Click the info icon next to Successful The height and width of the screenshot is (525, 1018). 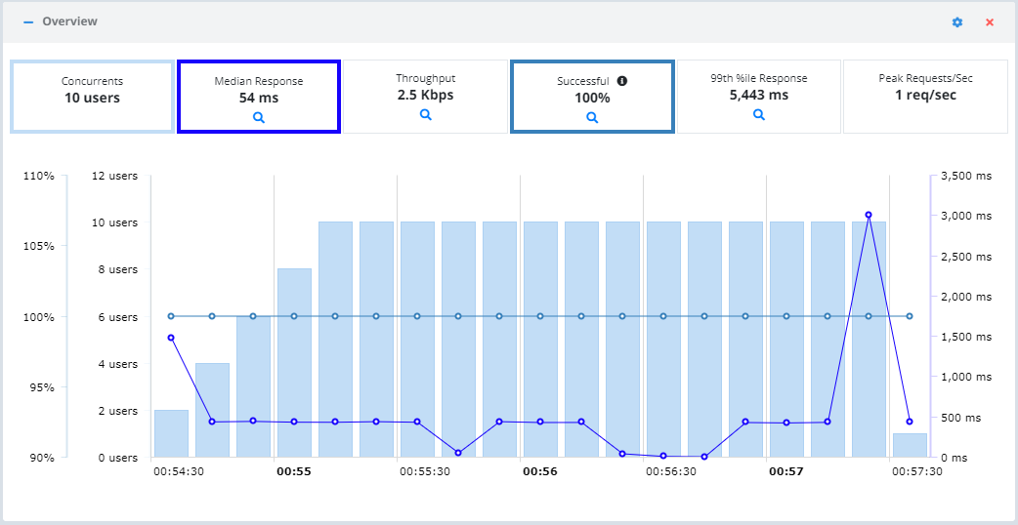tap(622, 81)
